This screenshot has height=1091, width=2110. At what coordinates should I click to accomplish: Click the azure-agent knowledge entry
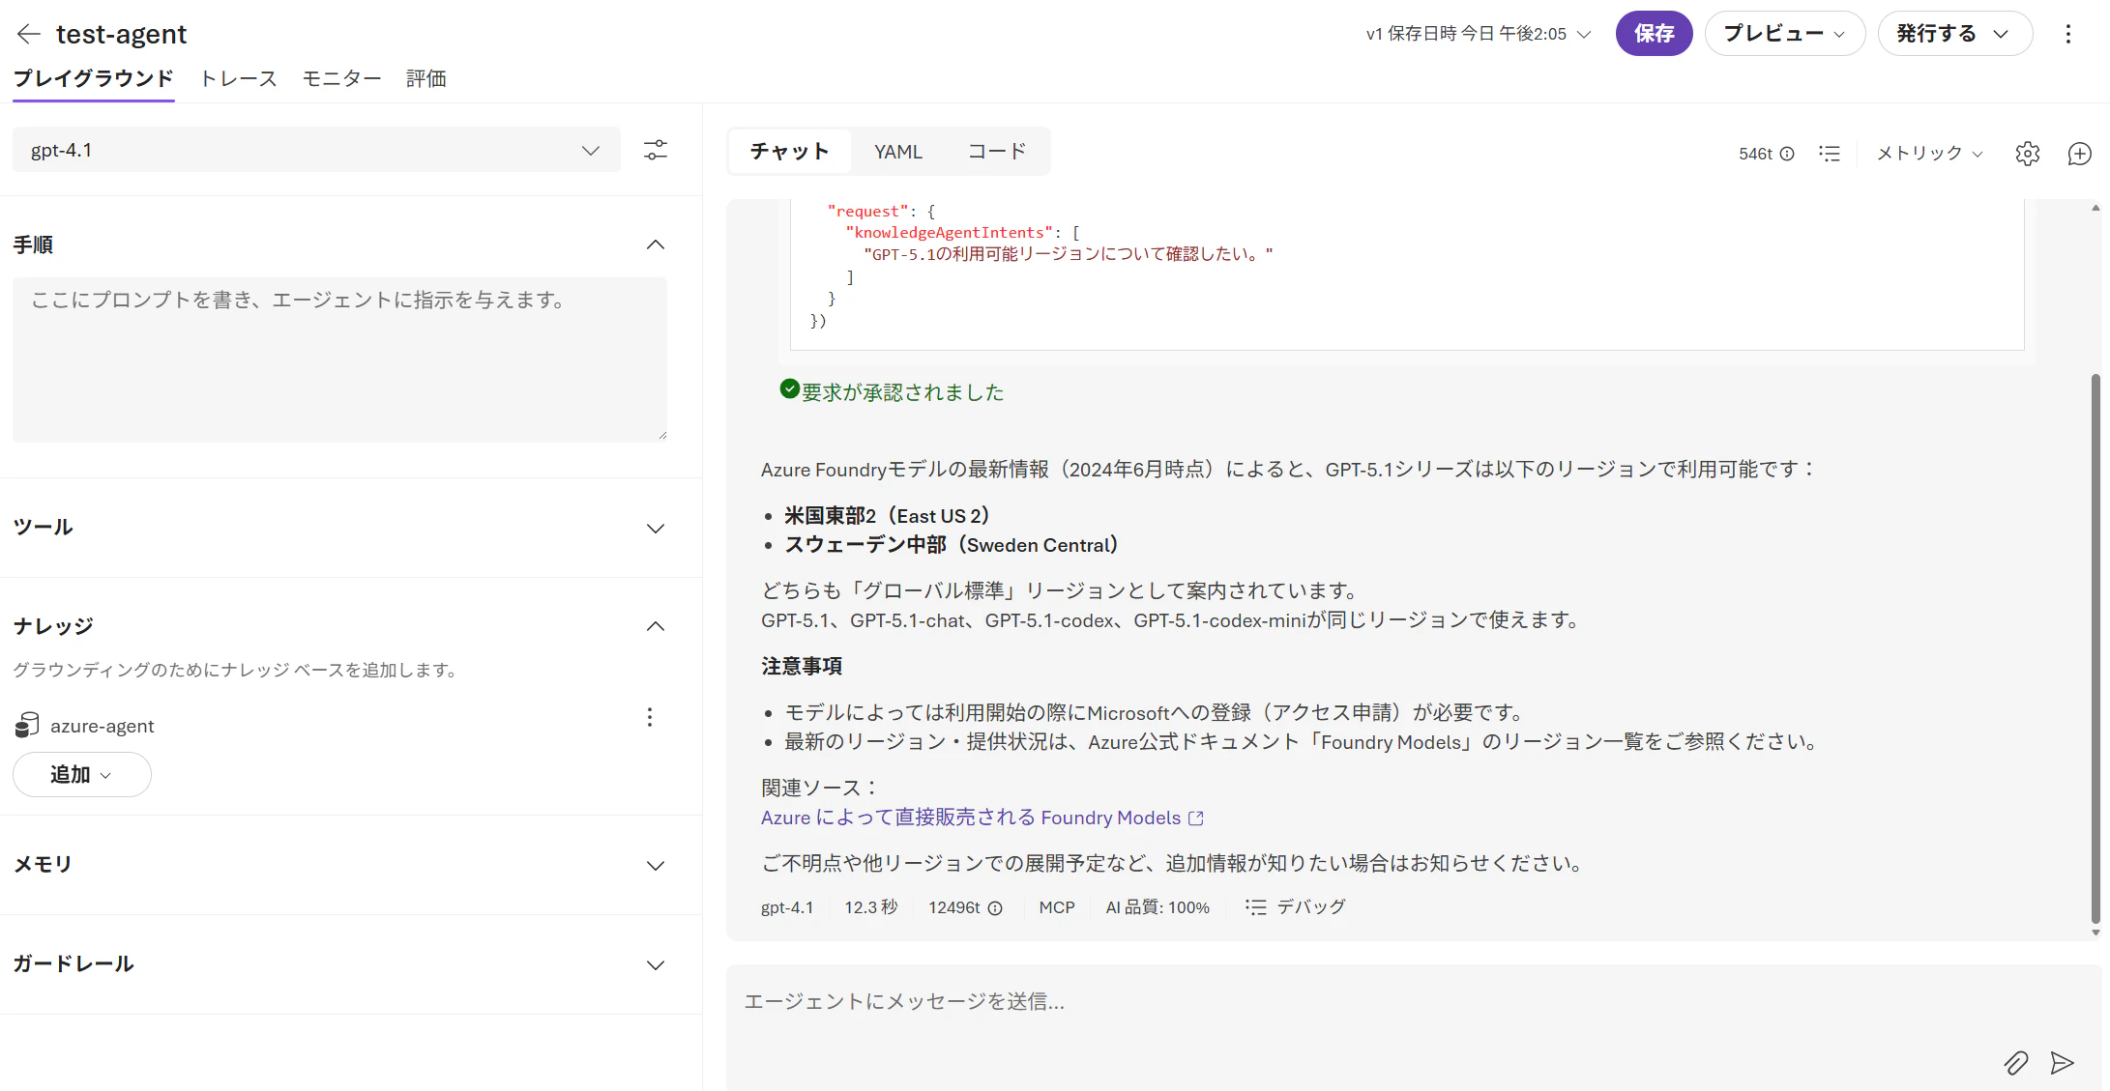tap(102, 726)
